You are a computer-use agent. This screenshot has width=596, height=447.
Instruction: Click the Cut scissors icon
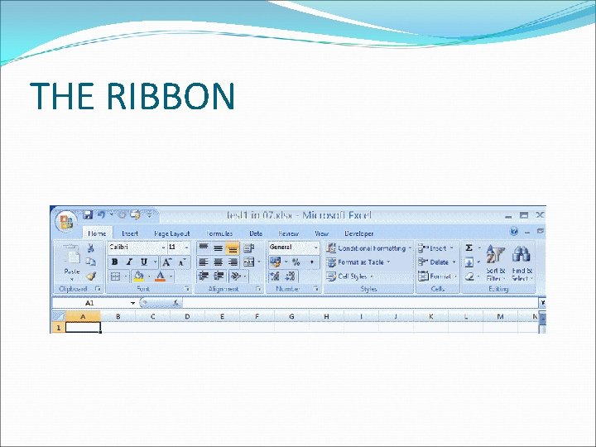point(90,248)
